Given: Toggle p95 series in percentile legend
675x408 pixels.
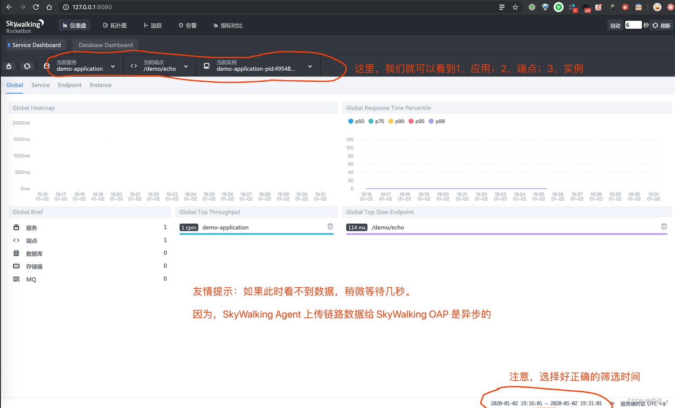Looking at the screenshot, I should (x=416, y=121).
